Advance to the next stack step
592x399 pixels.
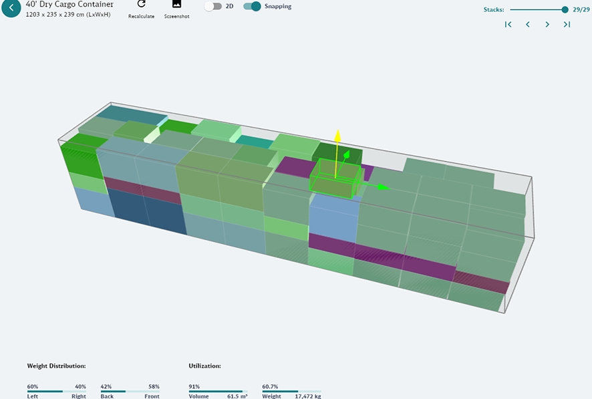[547, 25]
